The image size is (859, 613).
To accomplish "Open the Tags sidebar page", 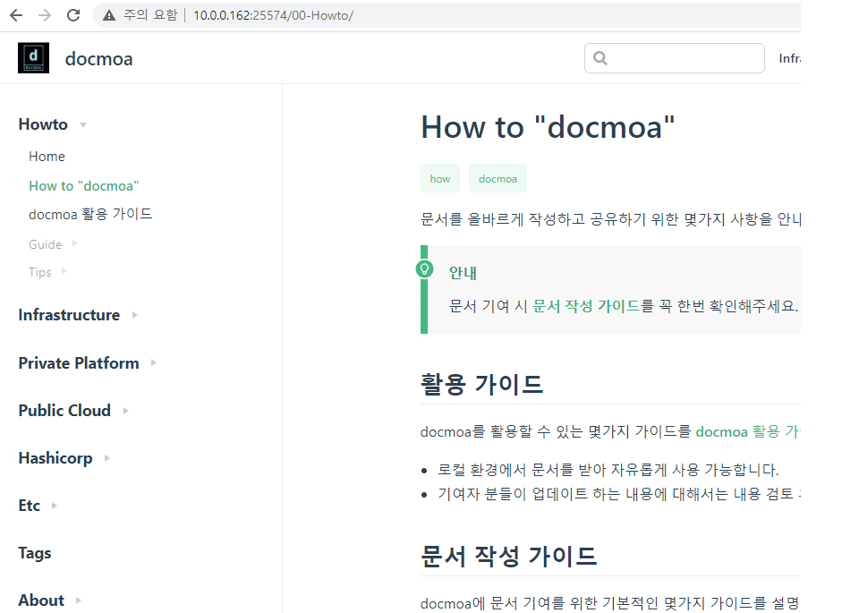I will click(x=35, y=553).
